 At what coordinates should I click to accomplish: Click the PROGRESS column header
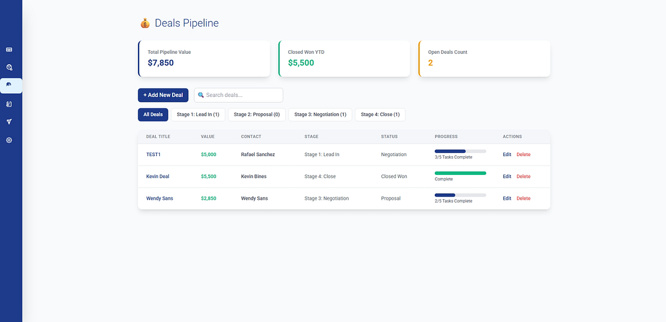pyautogui.click(x=446, y=137)
